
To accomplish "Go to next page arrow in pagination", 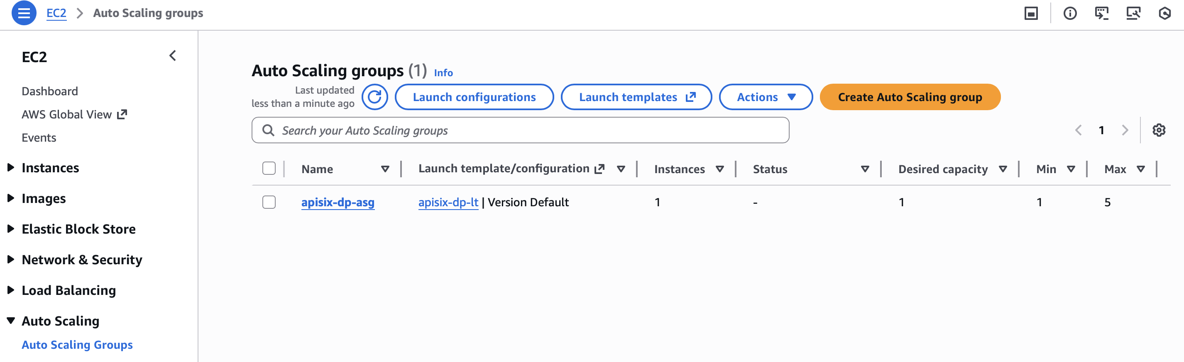I will click(1125, 130).
